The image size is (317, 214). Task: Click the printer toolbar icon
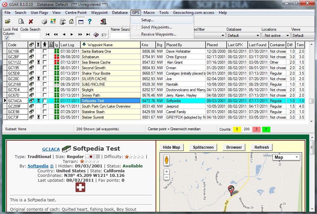[x=44, y=21]
